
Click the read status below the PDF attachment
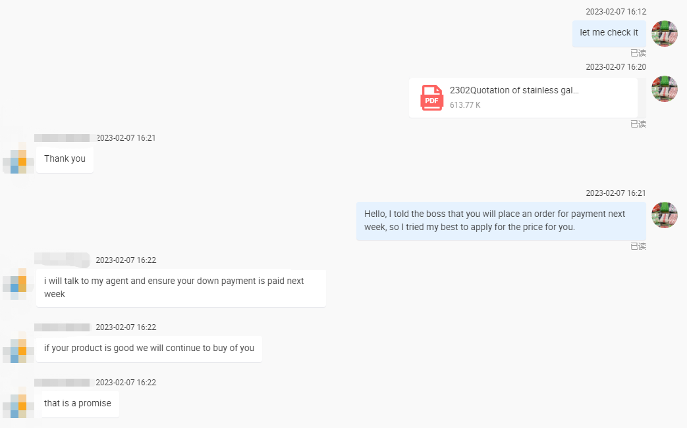[638, 124]
